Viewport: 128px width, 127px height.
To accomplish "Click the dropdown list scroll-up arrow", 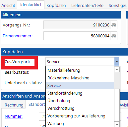I will pos(117,69).
